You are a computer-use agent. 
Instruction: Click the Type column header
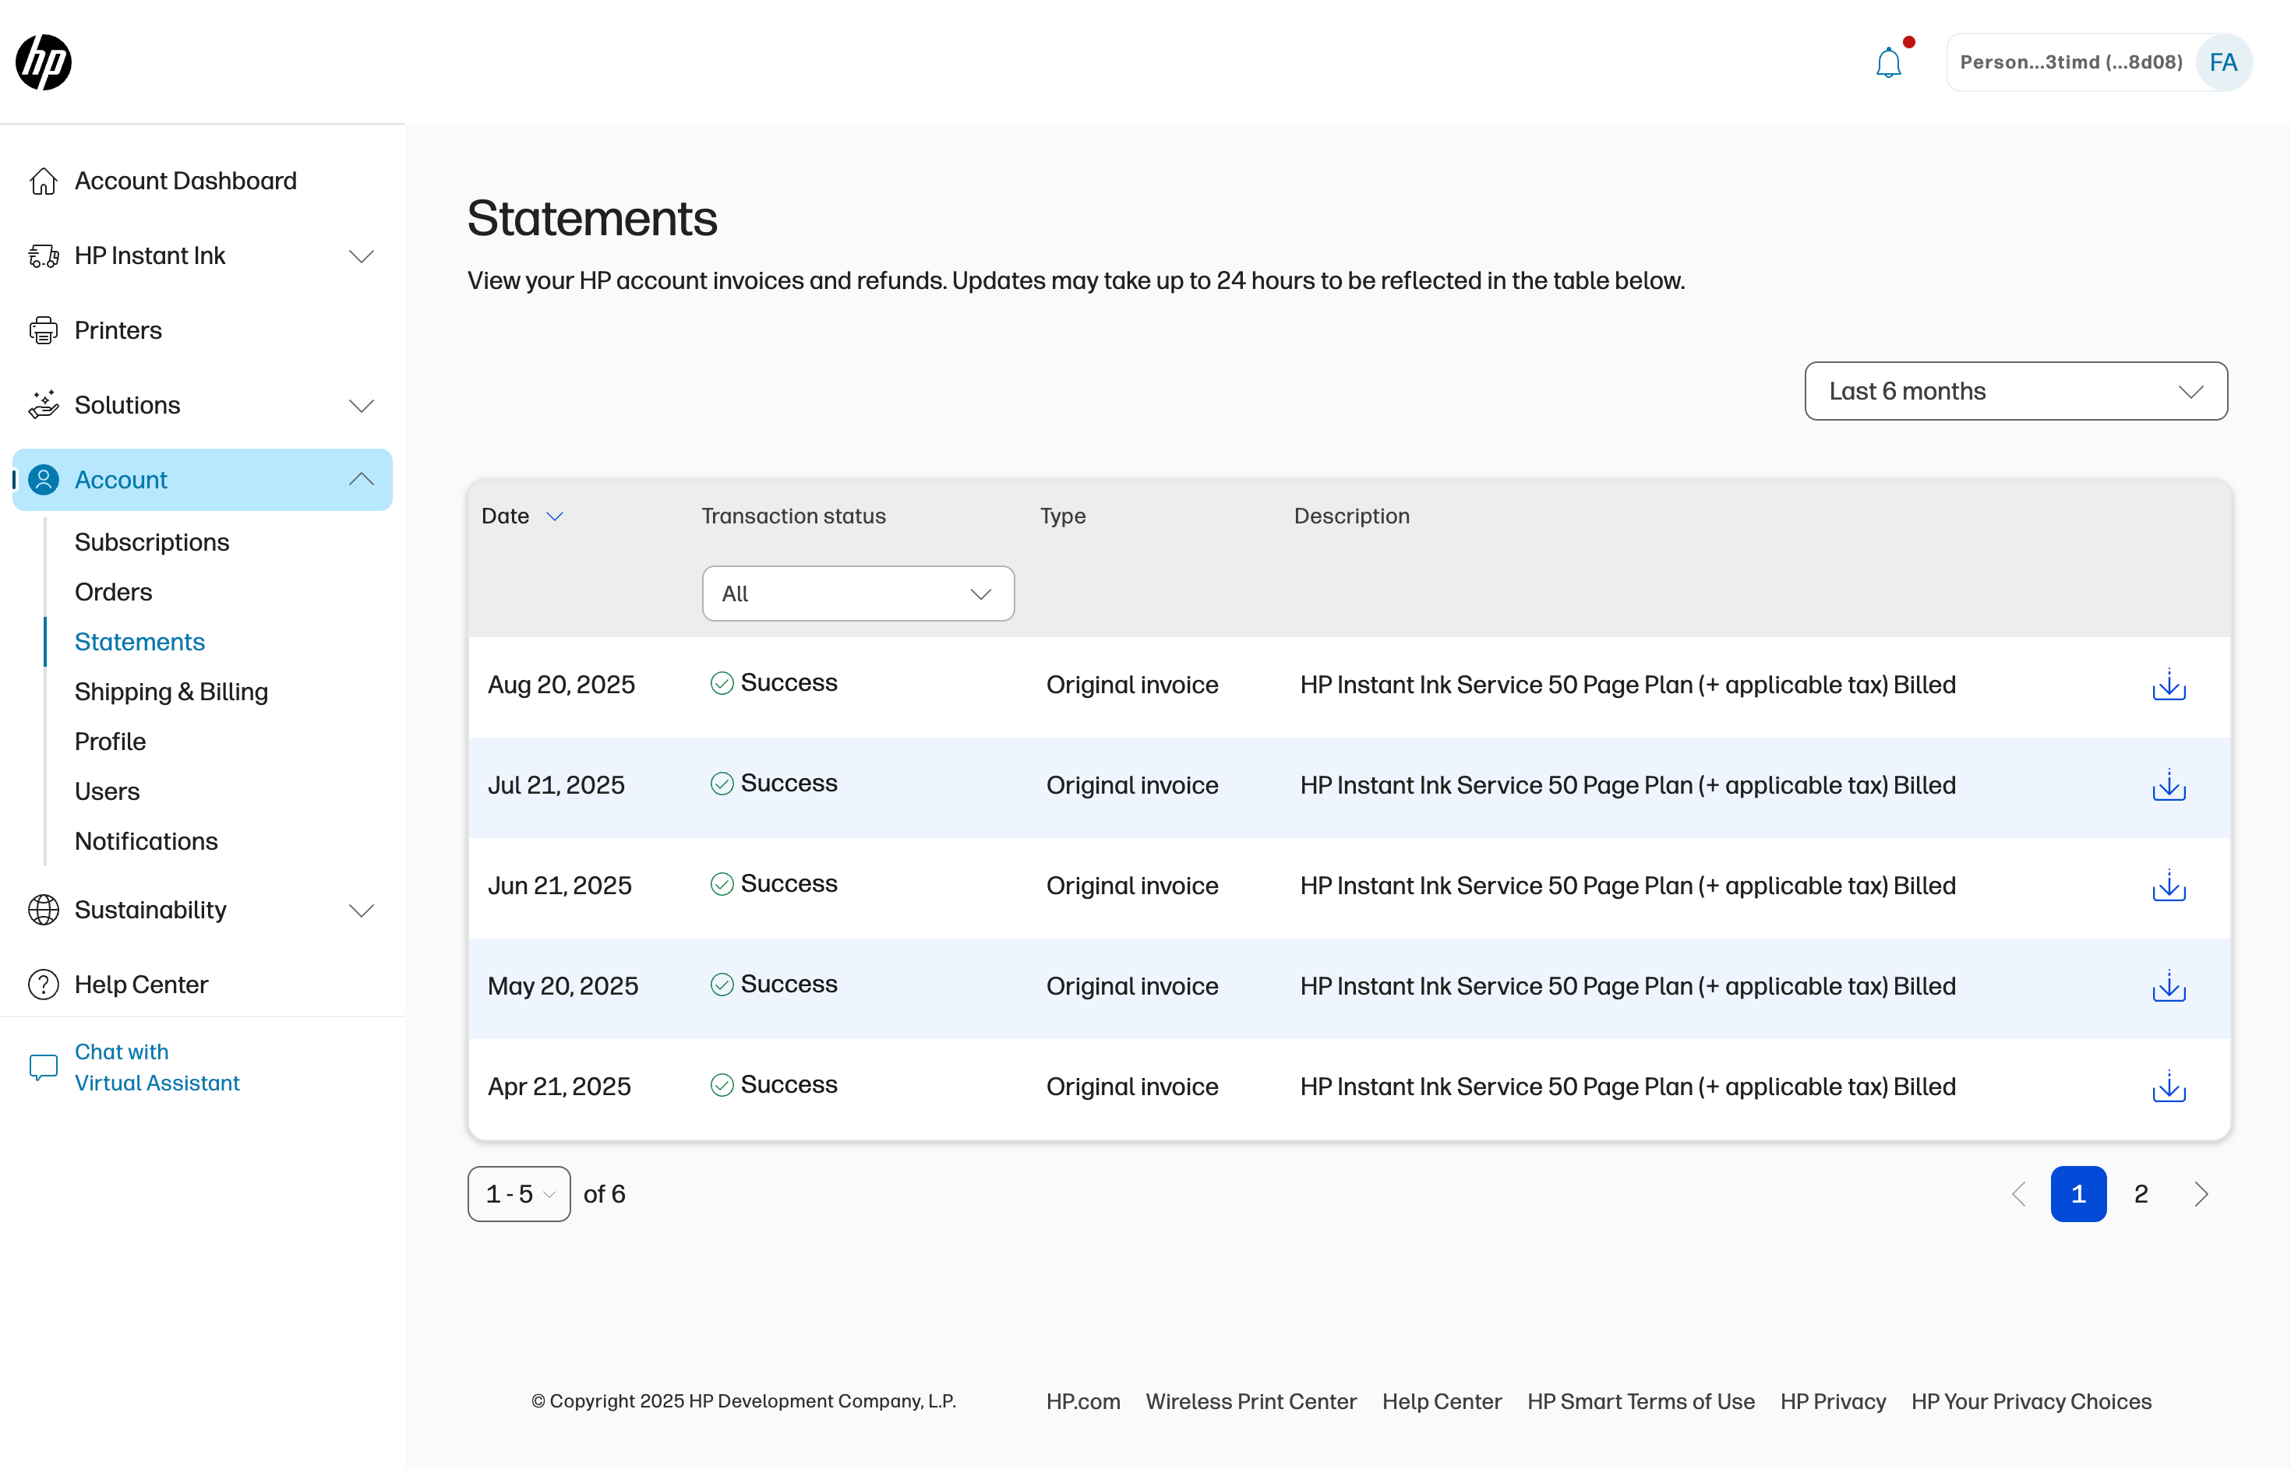click(x=1063, y=516)
